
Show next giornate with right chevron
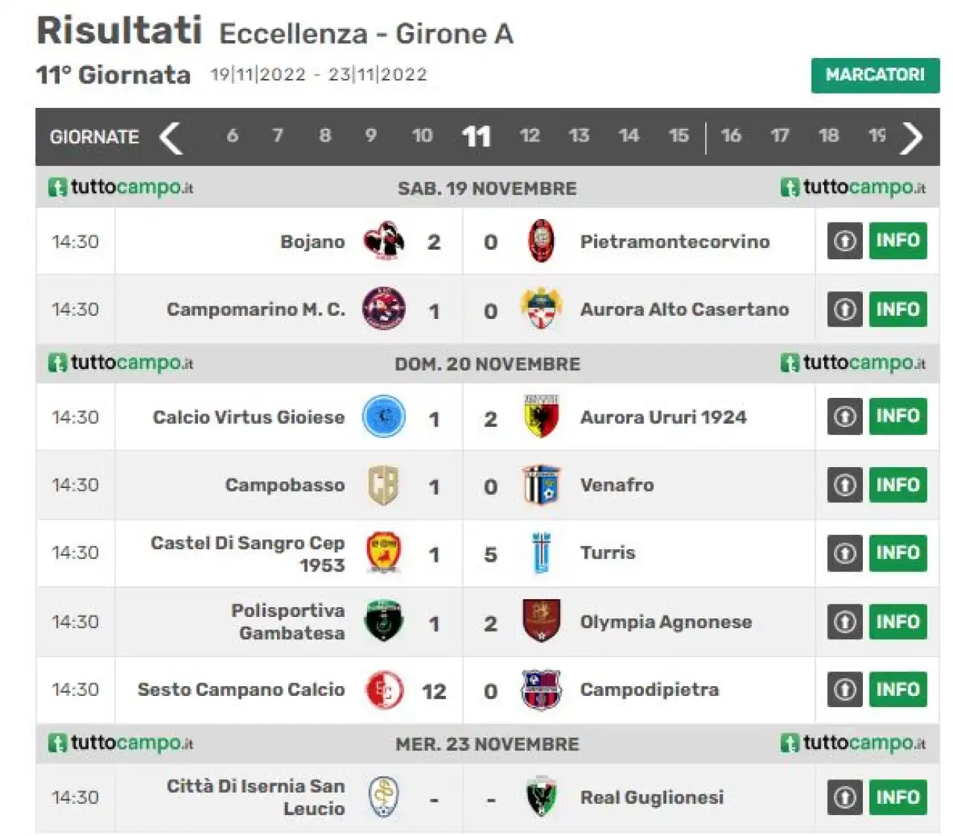click(x=912, y=137)
